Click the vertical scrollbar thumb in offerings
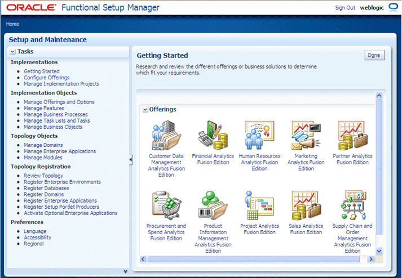 coord(379,167)
